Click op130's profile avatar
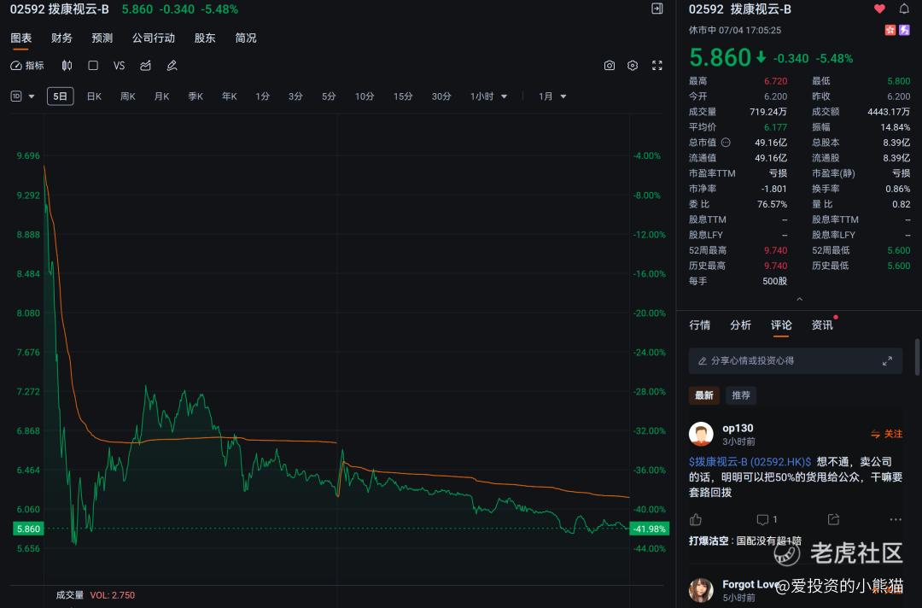 (x=701, y=434)
